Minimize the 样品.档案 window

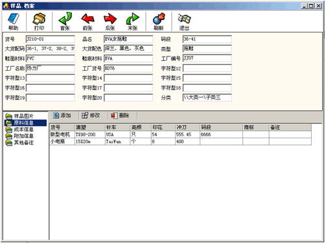click(304, 6)
